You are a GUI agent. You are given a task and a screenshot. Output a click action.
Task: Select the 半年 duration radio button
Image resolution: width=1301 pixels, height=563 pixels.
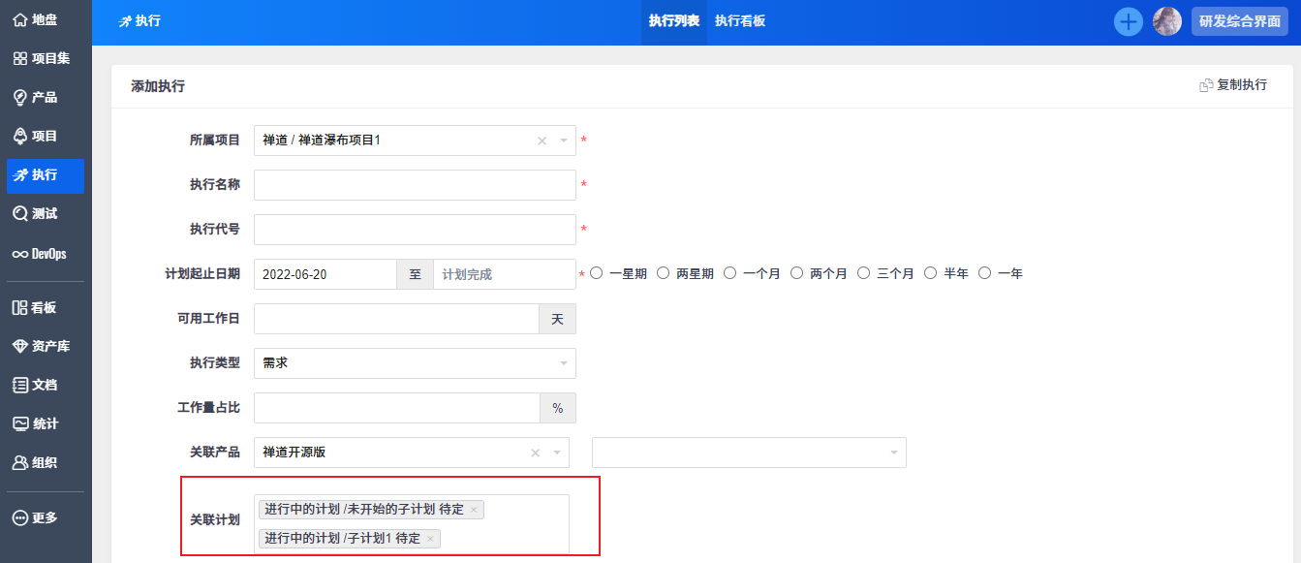point(931,273)
